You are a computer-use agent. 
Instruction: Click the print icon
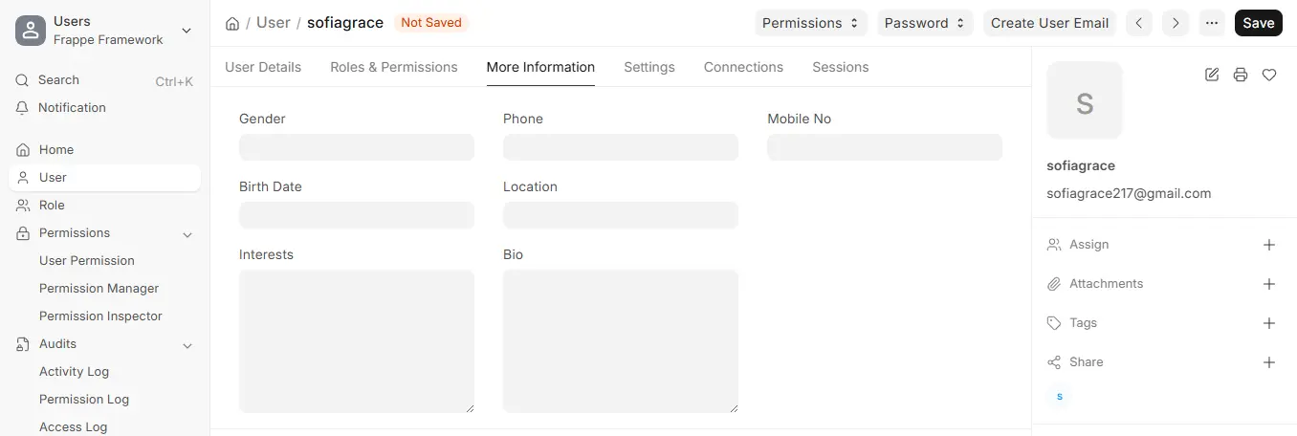1241,75
